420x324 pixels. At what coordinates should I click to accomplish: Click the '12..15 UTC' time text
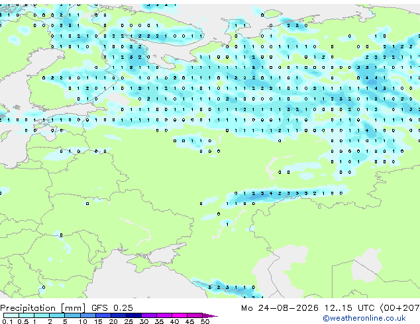click(x=349, y=308)
